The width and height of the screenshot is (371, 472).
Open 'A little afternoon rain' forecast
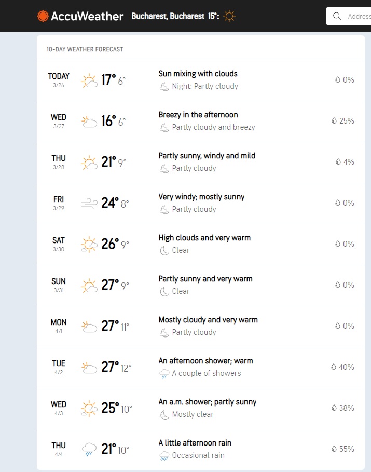(x=195, y=443)
